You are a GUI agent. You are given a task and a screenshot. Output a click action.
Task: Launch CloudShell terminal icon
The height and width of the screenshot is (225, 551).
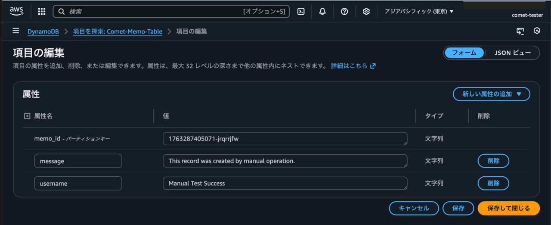pyautogui.click(x=301, y=12)
